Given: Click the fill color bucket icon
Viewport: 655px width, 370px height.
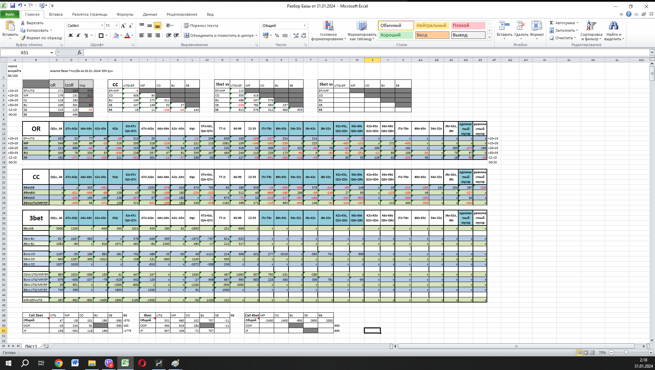Looking at the screenshot, I should coord(116,35).
